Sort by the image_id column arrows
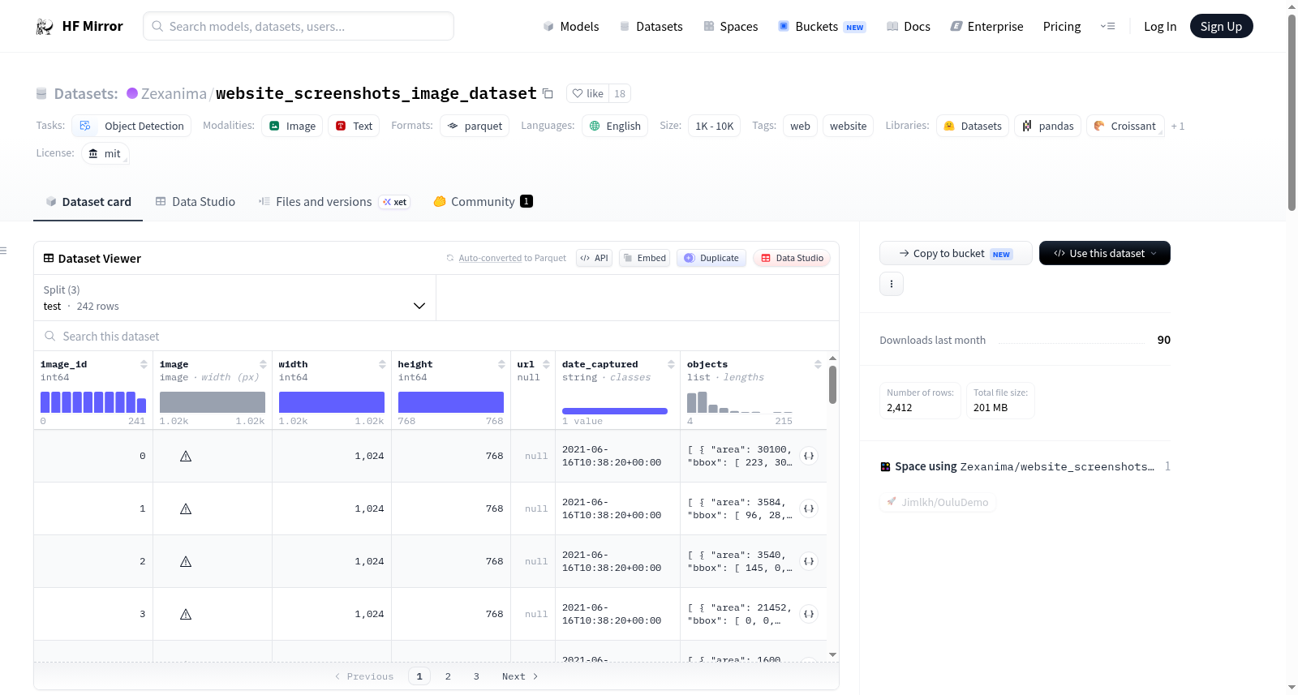The height and width of the screenshot is (695, 1298). click(144, 364)
